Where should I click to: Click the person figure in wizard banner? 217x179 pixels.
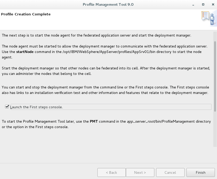[x=213, y=19]
